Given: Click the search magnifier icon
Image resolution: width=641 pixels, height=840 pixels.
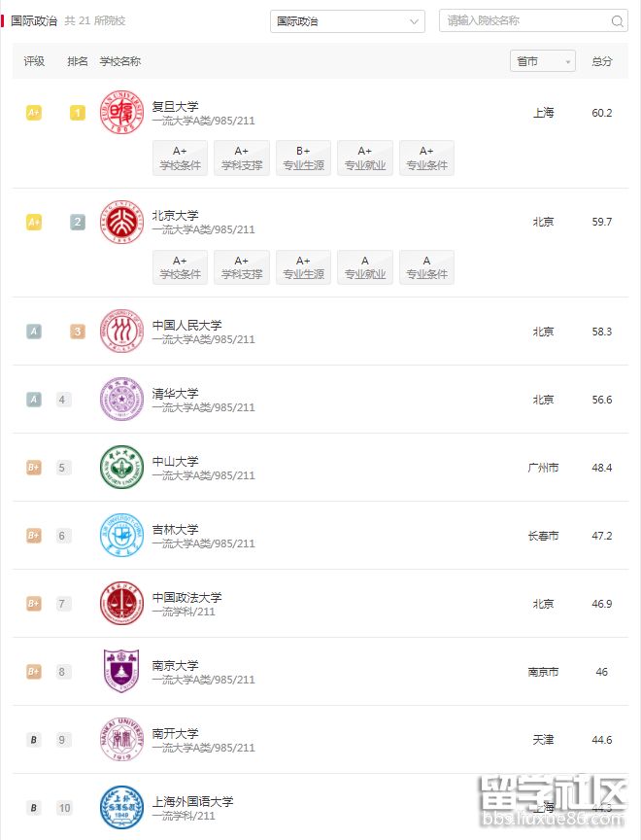Looking at the screenshot, I should click(618, 21).
